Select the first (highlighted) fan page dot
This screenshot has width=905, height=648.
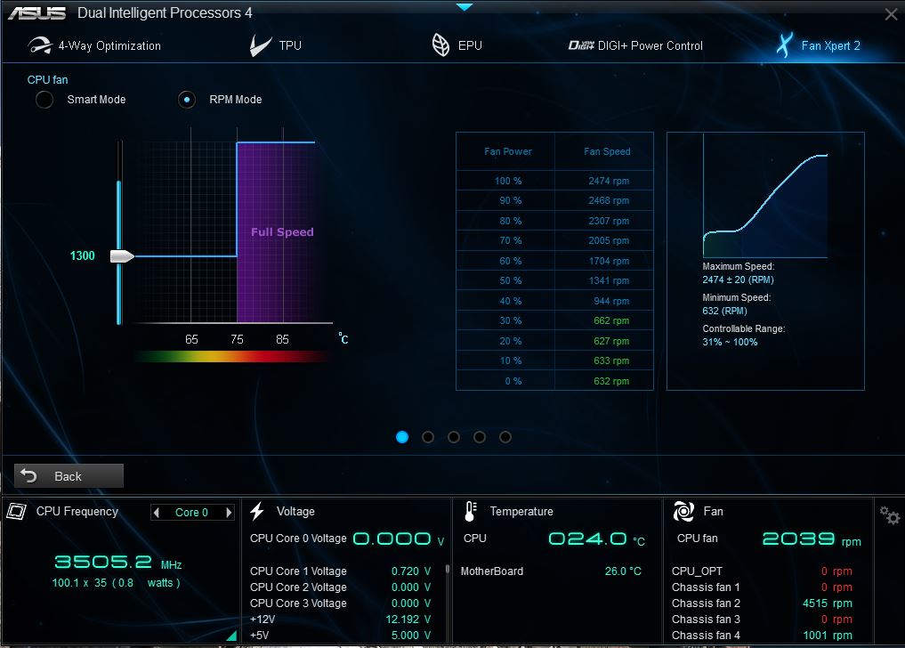click(402, 437)
